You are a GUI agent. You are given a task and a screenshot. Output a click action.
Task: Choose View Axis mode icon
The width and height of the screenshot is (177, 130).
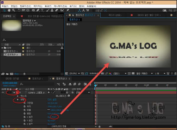click(x=88, y=10)
